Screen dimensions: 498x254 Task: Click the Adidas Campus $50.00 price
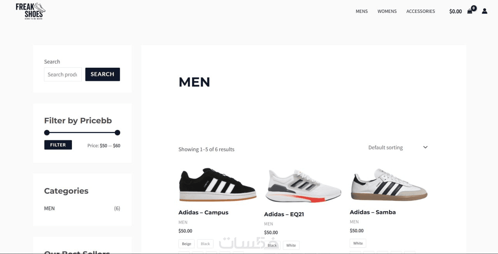(185, 231)
